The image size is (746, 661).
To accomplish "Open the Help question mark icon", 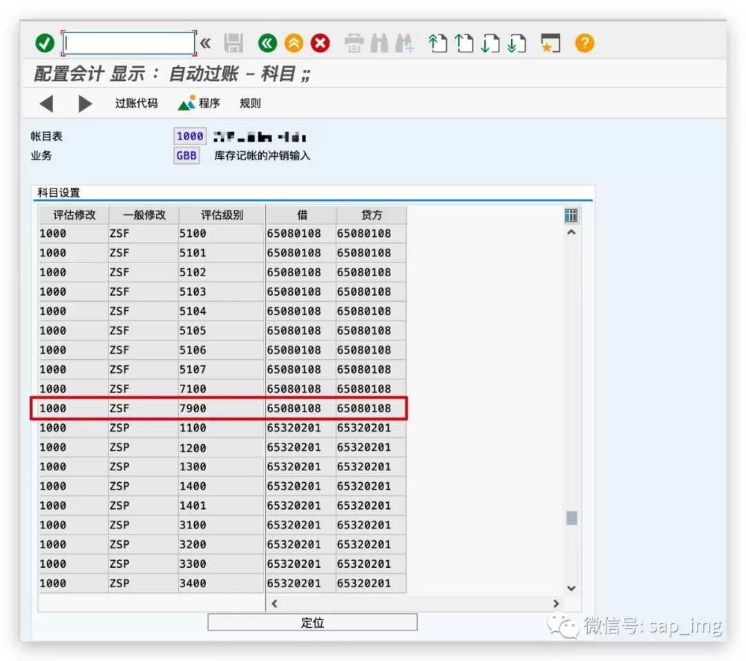I will tap(584, 43).
